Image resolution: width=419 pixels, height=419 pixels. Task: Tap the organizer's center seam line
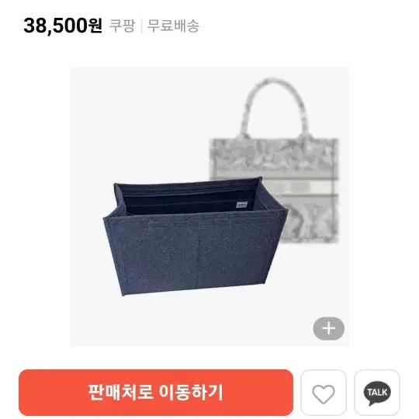199,257
